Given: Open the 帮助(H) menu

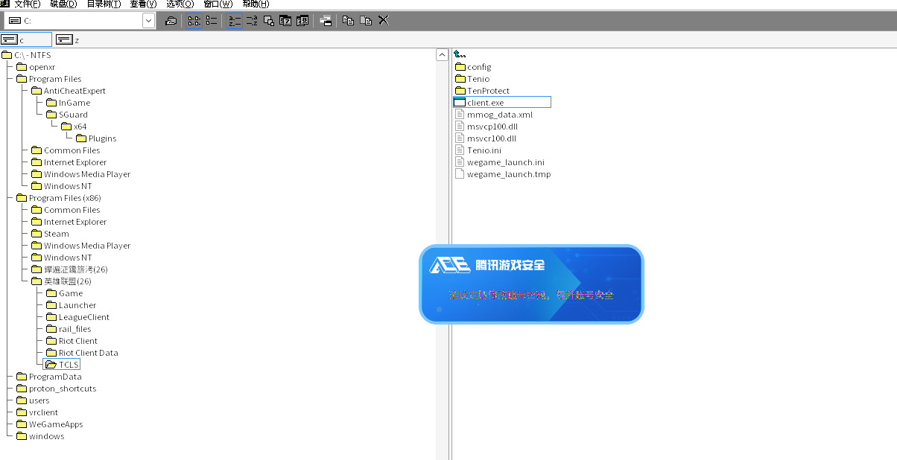Looking at the screenshot, I should (256, 4).
